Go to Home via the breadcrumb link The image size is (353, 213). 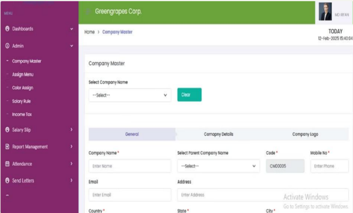(89, 32)
